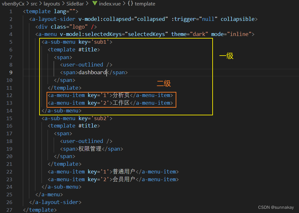The image size is (299, 213).
Task: Click the chevron between SideBar and index.vue
Action: (87, 4)
